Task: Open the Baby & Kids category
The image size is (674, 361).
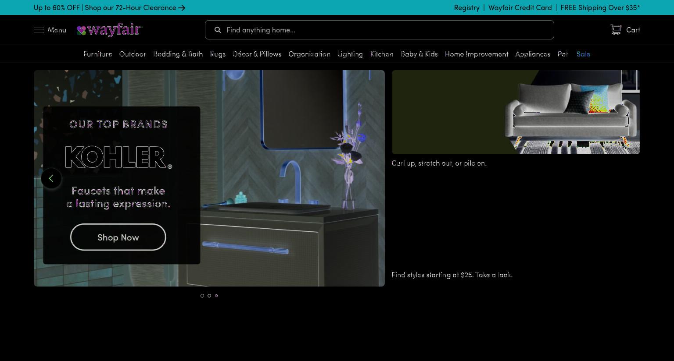Action: (419, 54)
